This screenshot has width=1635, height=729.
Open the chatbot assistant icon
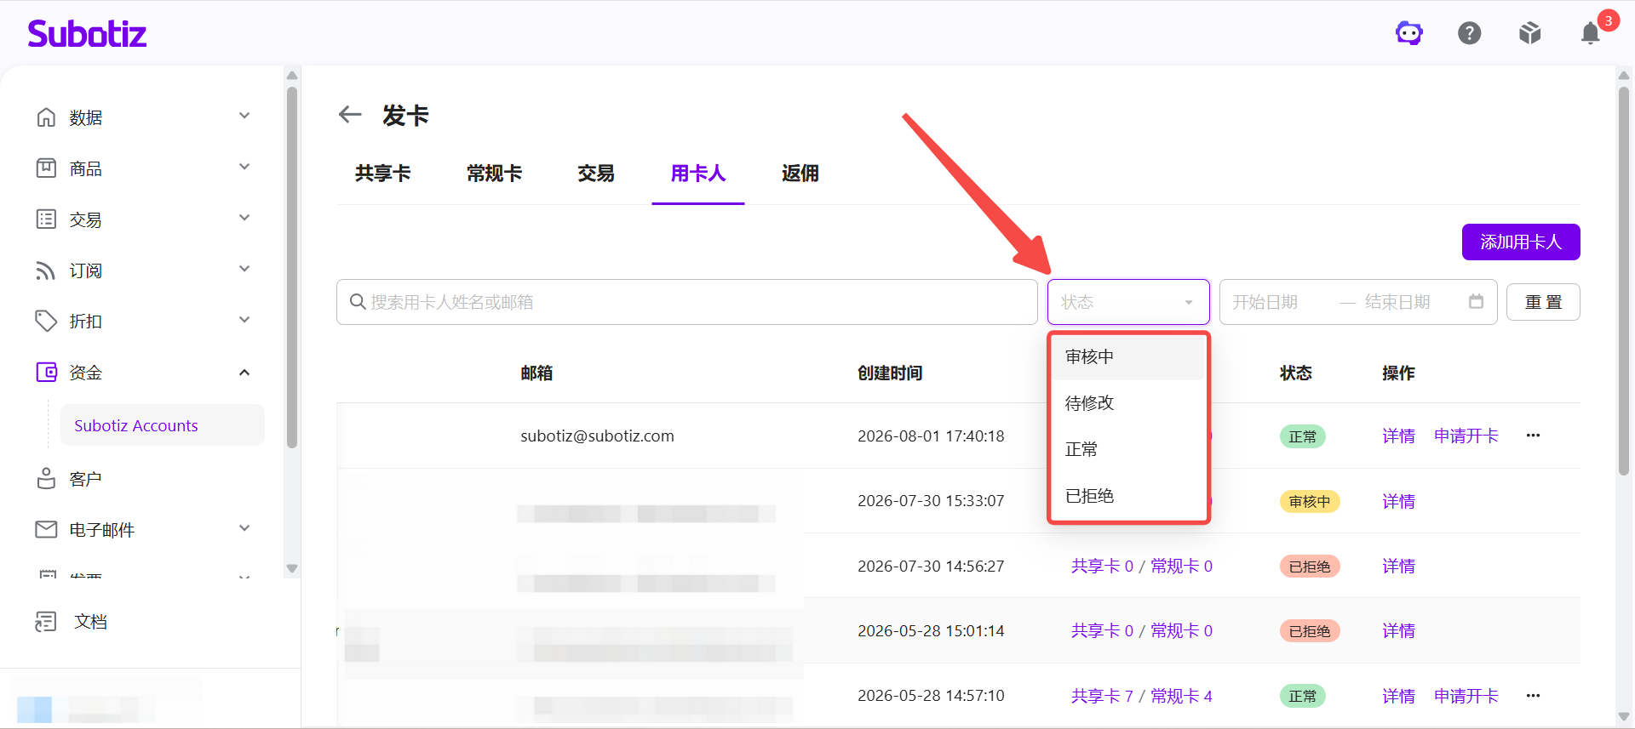pos(1409,33)
